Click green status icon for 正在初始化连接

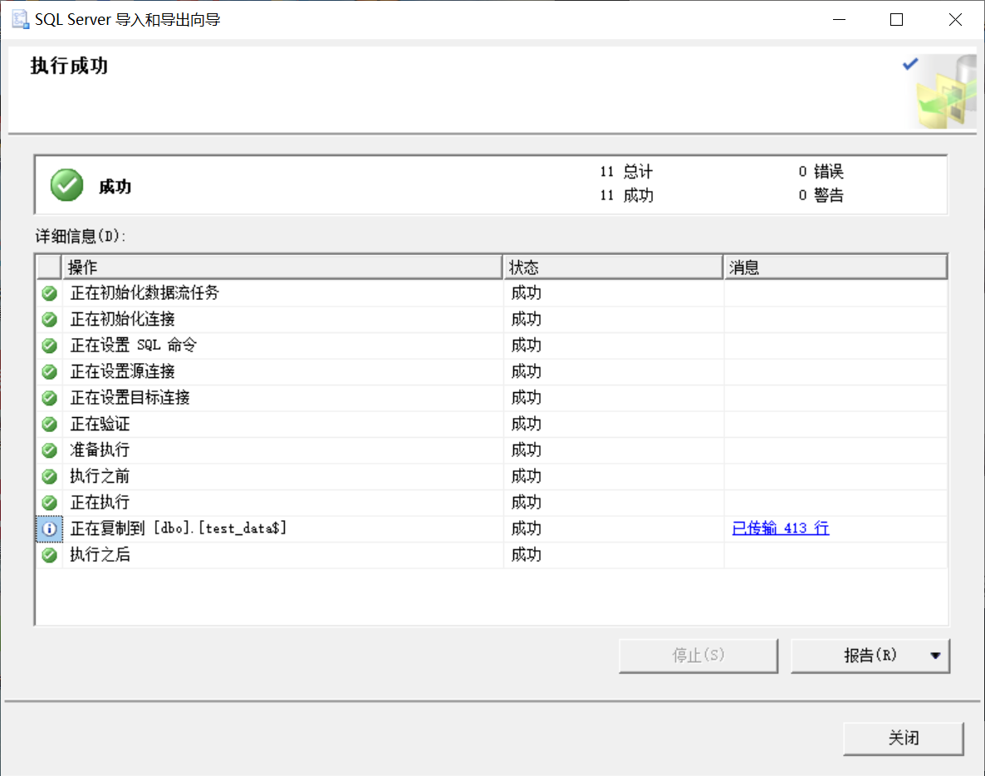[x=50, y=320]
